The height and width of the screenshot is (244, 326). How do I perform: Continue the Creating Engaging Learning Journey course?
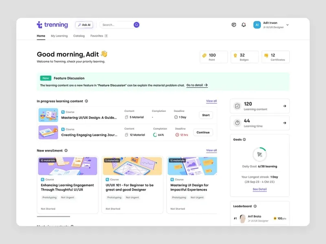click(x=203, y=133)
